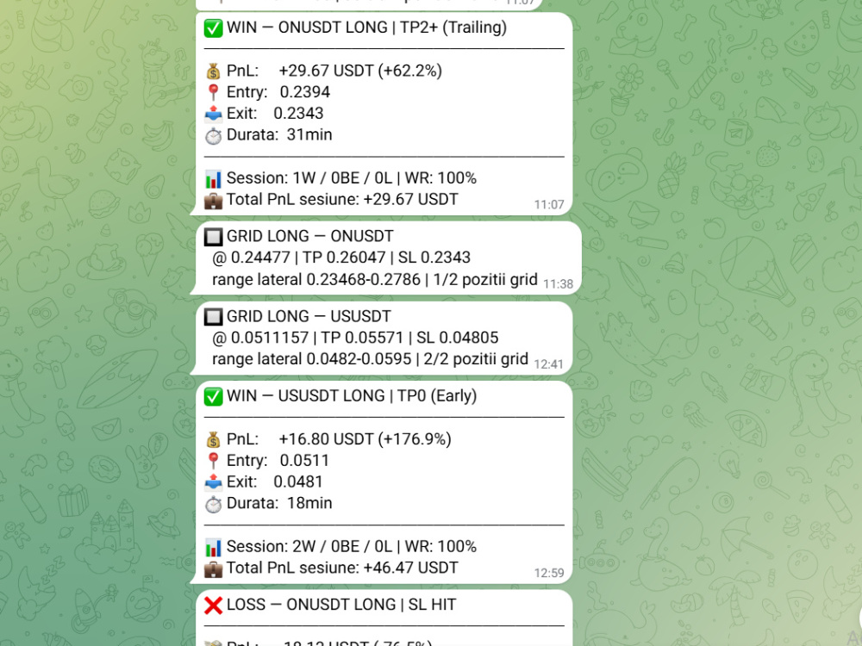Click red X icon on LOSS ONUSDT message
Image resolution: width=862 pixels, height=646 pixels.
pyautogui.click(x=213, y=606)
